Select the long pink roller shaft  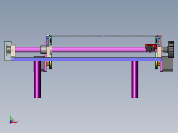pyautogui.click(x=98, y=49)
